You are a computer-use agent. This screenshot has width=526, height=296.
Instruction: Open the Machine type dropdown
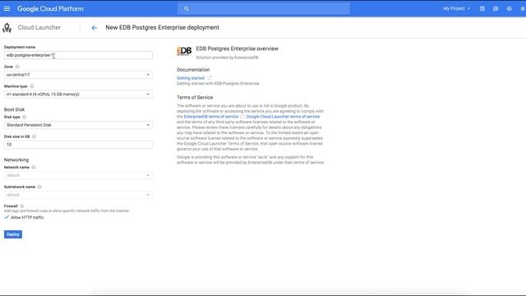click(x=78, y=95)
